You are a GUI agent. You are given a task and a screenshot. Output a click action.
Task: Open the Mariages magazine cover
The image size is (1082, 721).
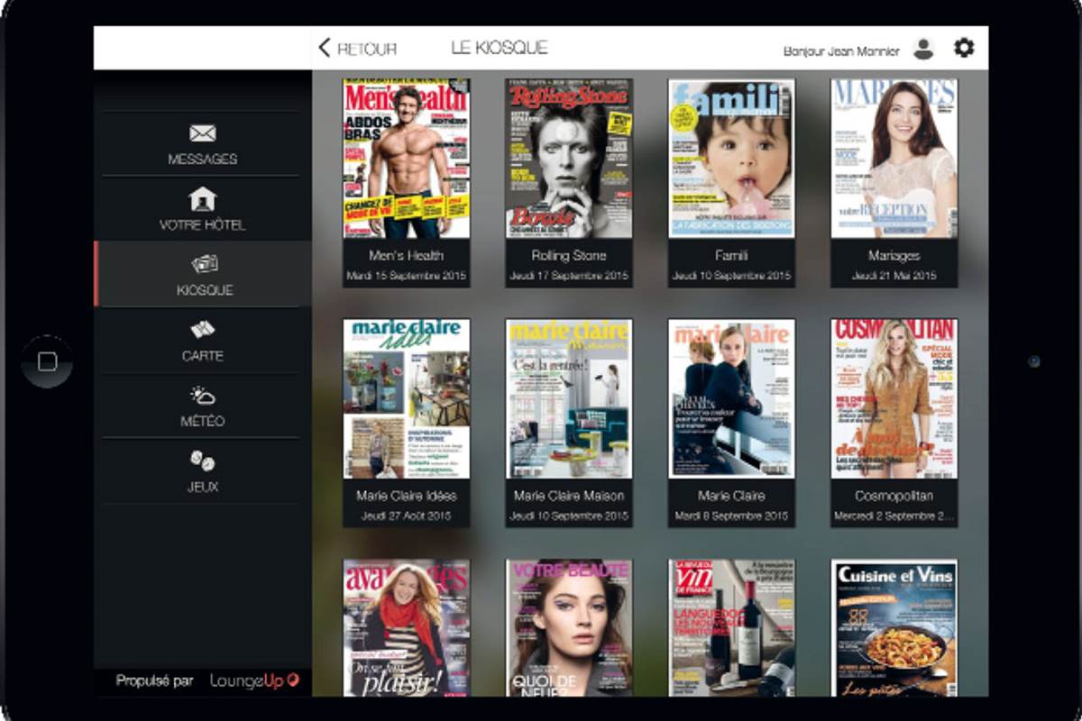tap(894, 159)
